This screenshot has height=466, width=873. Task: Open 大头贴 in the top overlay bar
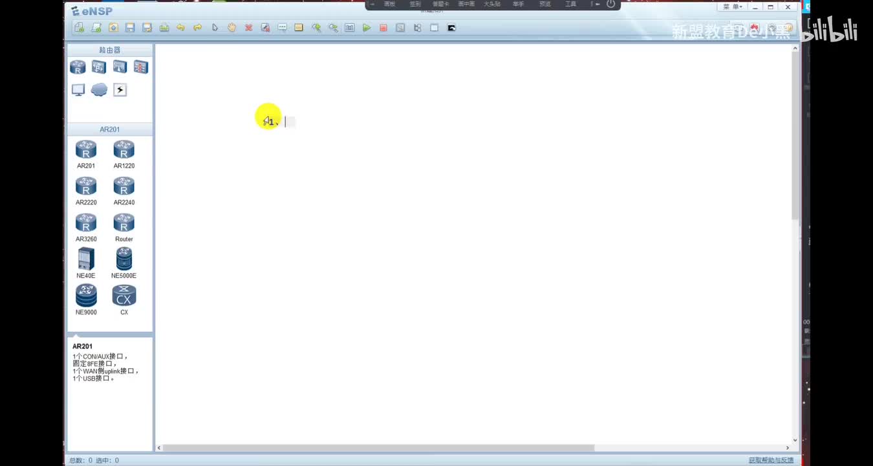[x=492, y=4]
